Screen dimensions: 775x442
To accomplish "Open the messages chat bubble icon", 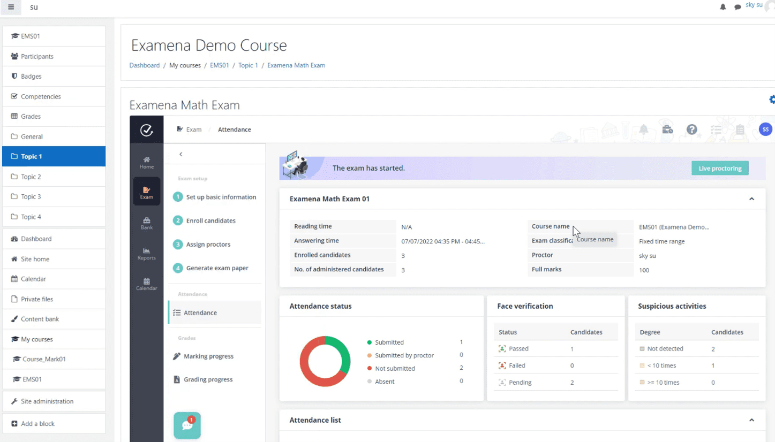I will click(738, 7).
